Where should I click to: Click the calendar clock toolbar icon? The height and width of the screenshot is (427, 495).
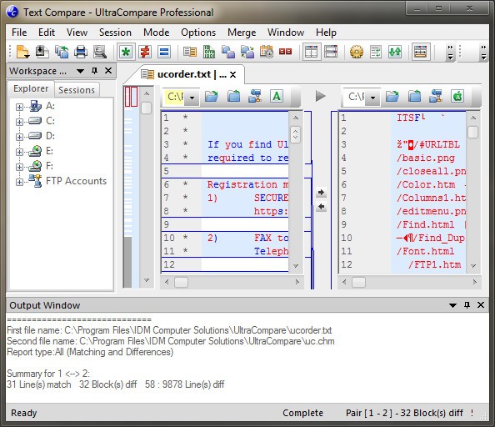[x=267, y=52]
